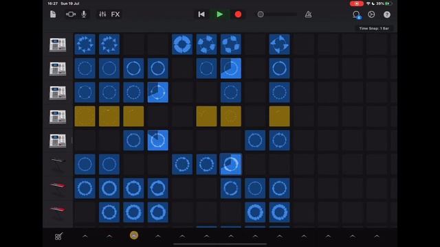Open the Time Snap: 1 Bar menu

coord(374,28)
